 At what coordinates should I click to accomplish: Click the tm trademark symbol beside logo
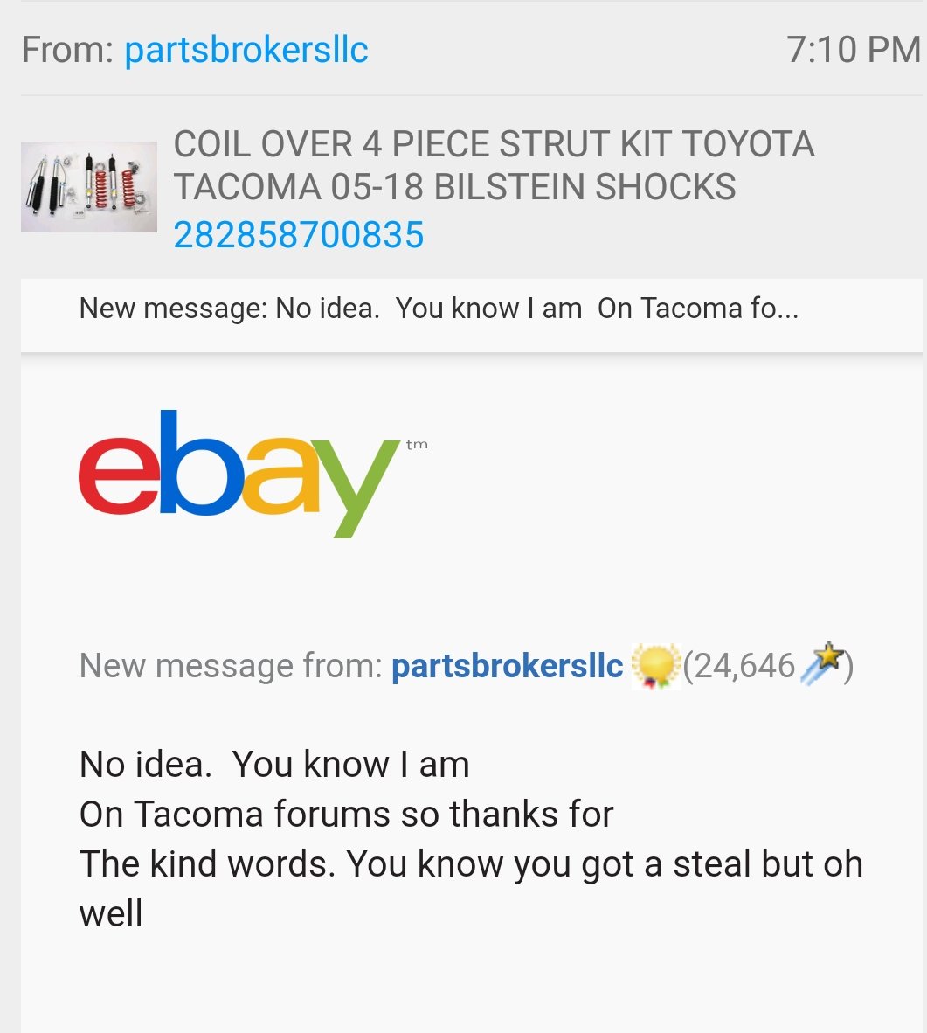coord(417,445)
